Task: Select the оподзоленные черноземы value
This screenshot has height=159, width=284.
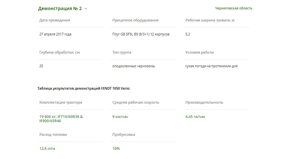Action: pos(134,66)
